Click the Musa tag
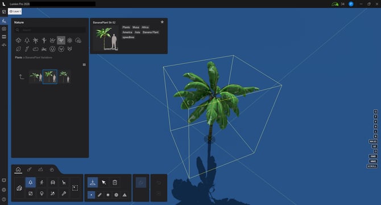 point(136,27)
